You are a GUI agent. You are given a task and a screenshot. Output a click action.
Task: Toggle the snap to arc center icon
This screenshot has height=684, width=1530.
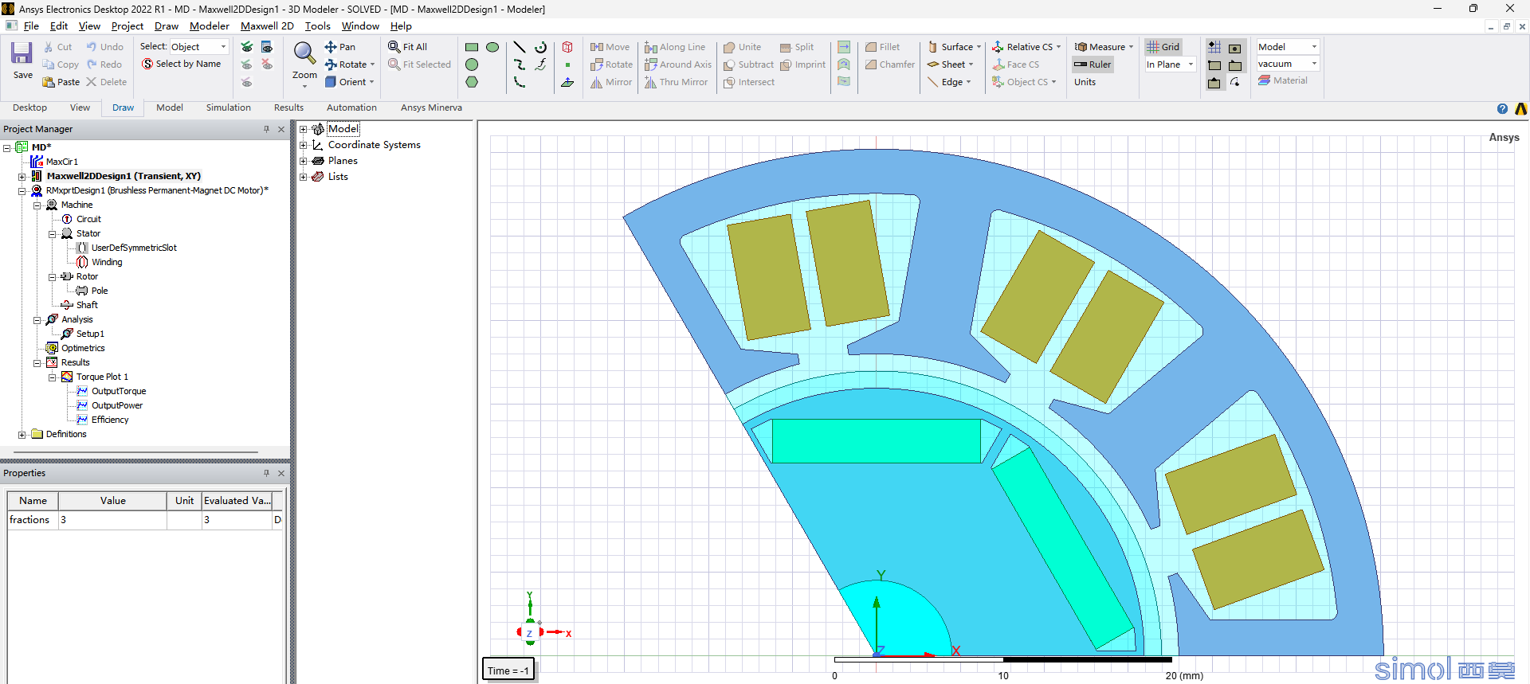coord(1235,82)
